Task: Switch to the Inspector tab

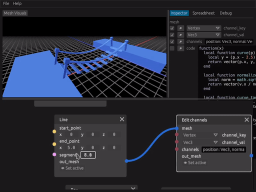Action: (x=179, y=13)
